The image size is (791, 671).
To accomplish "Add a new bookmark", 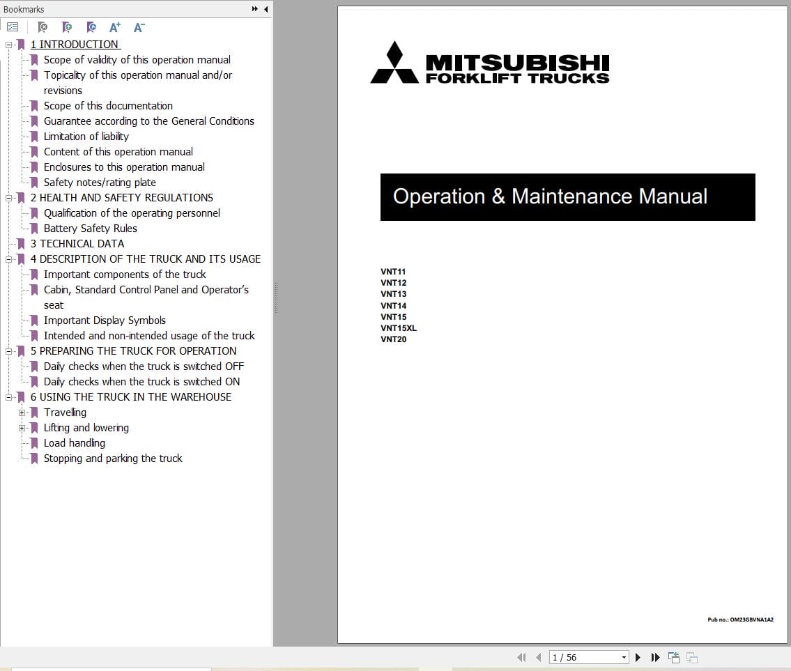I will [x=67, y=26].
